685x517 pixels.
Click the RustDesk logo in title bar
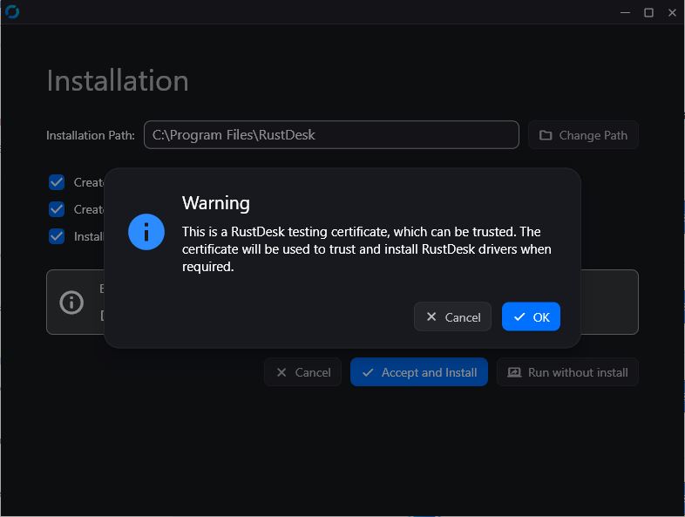pyautogui.click(x=12, y=12)
